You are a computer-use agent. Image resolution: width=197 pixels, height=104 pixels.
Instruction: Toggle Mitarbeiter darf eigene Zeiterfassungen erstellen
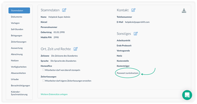point(43,81)
